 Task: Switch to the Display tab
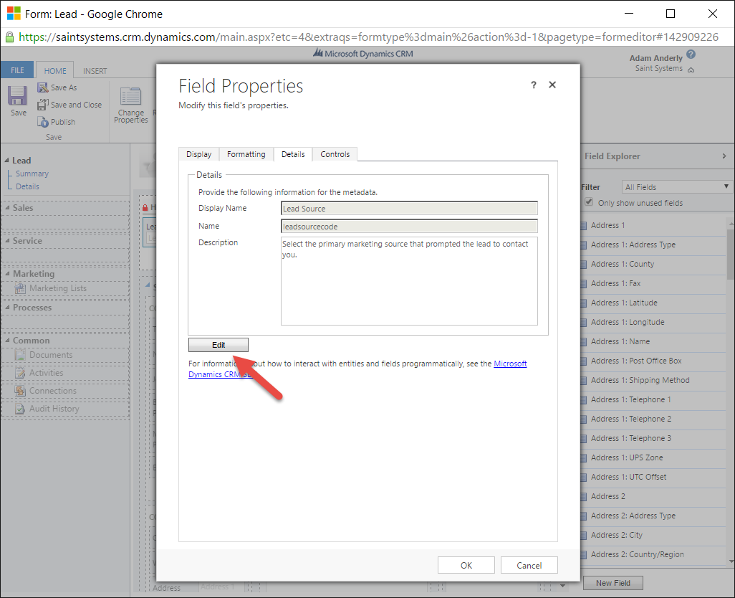(198, 154)
